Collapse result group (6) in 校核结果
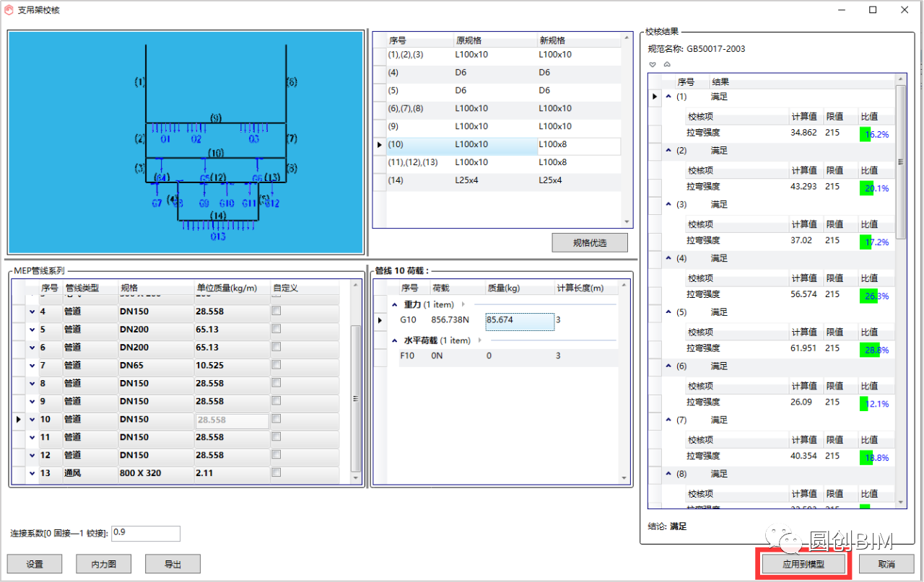 click(668, 366)
